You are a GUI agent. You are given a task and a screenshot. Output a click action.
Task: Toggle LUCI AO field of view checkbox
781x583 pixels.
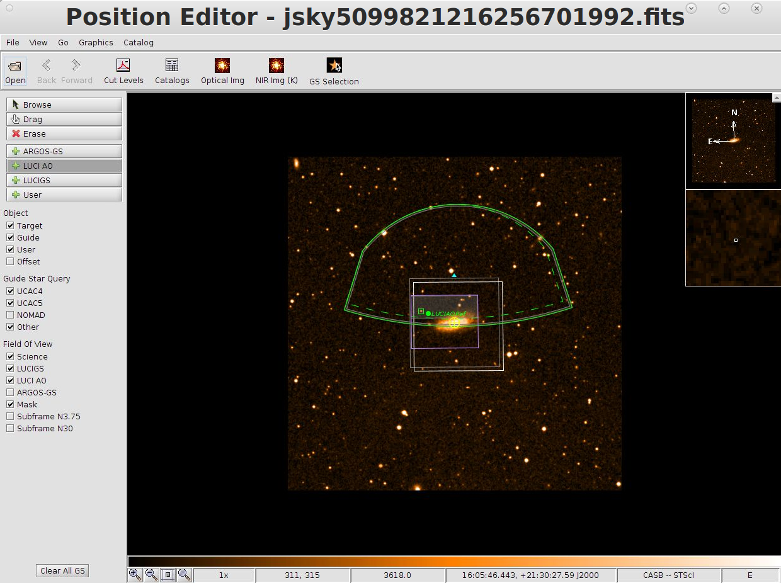pyautogui.click(x=10, y=380)
